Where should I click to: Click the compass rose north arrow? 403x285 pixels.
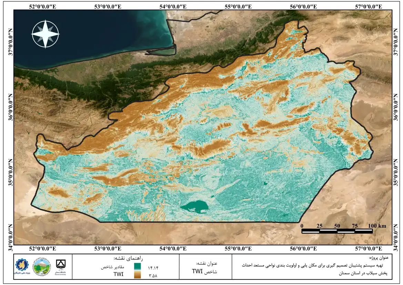[x=46, y=34]
